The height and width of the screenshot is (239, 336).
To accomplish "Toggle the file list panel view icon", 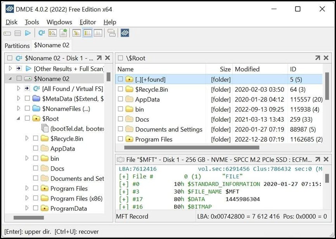I will click(x=87, y=33).
